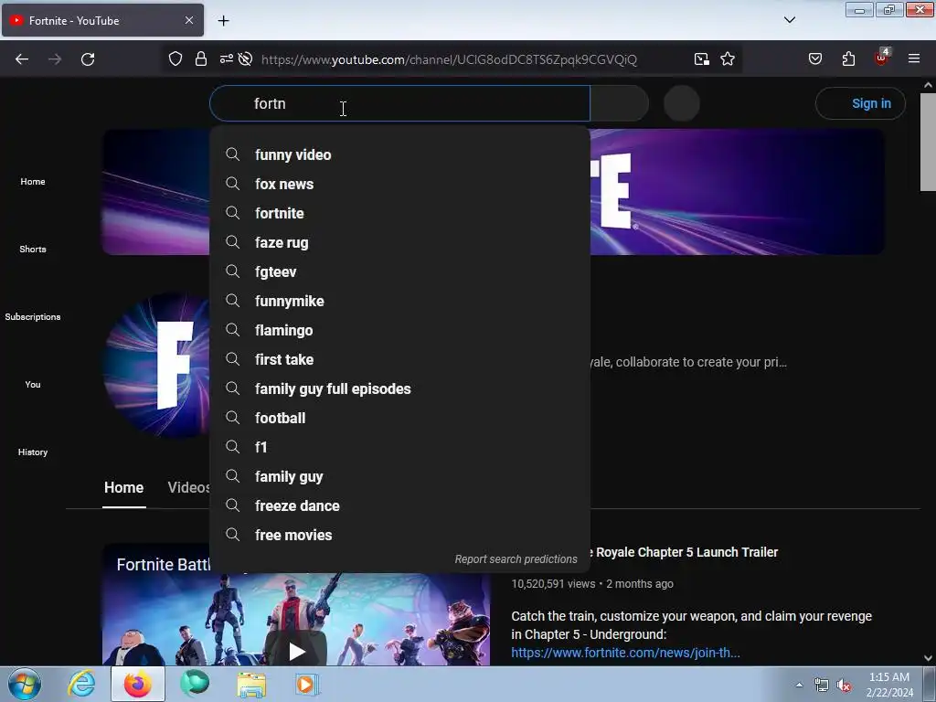
Task: Click the muted volume tray icon
Action: click(844, 686)
